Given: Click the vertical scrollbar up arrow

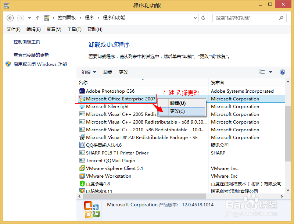Looking at the screenshot, I should click(288, 82).
